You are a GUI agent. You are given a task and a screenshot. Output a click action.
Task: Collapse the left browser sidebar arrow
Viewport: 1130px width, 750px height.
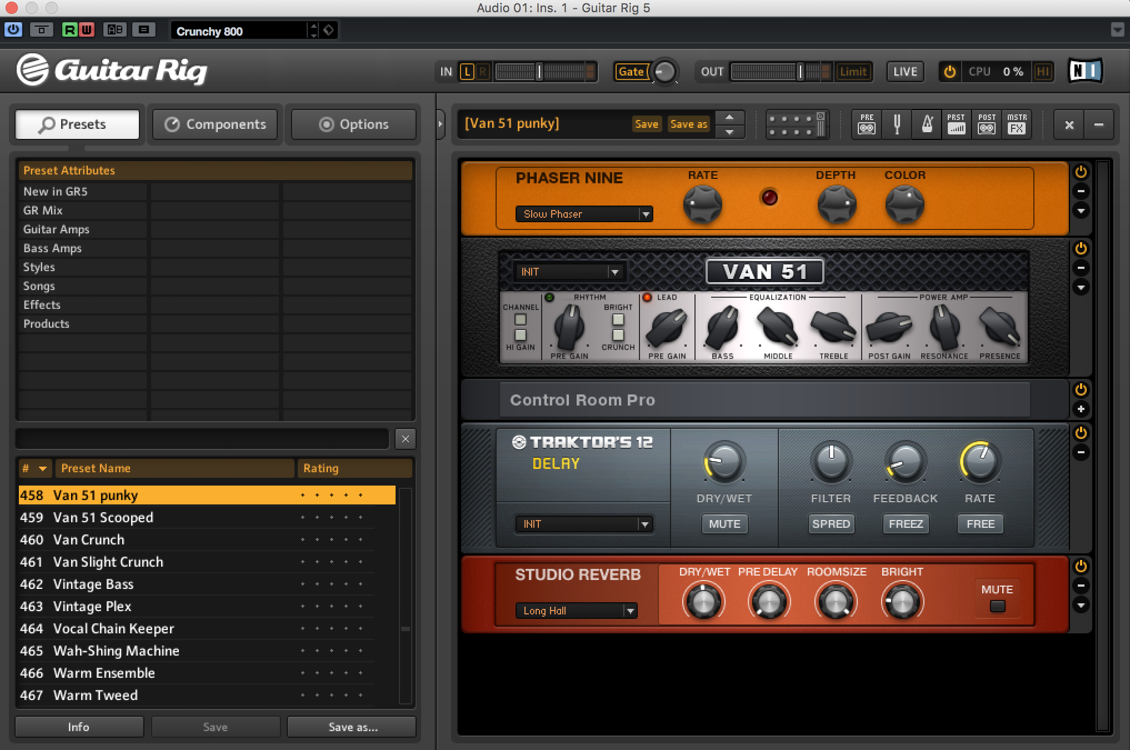441,123
